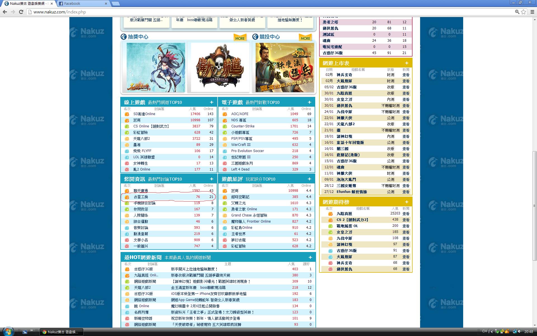Open a new tab button

116,4
